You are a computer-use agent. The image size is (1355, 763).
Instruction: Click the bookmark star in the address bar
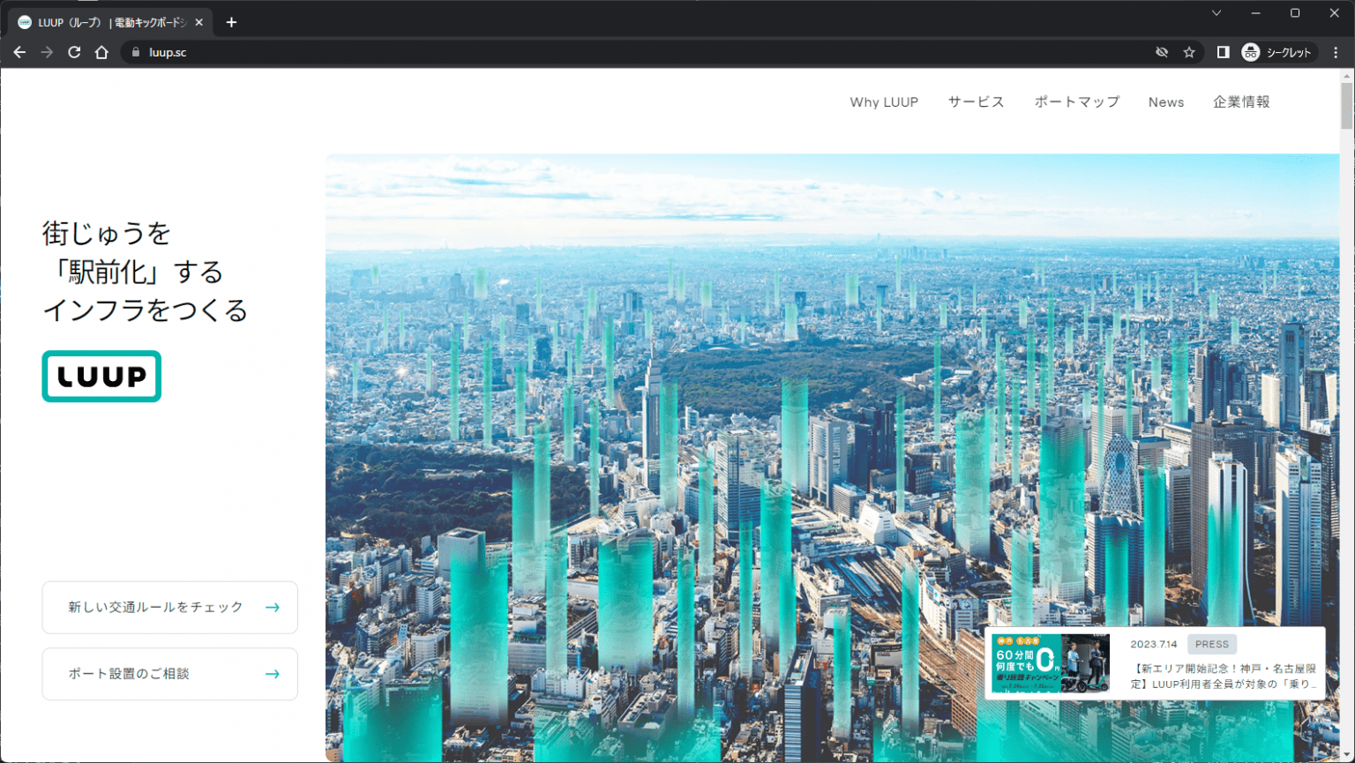tap(1191, 52)
